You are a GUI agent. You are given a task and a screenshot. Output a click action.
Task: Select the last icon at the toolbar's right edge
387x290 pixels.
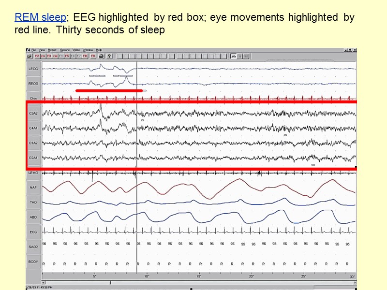(245, 56)
